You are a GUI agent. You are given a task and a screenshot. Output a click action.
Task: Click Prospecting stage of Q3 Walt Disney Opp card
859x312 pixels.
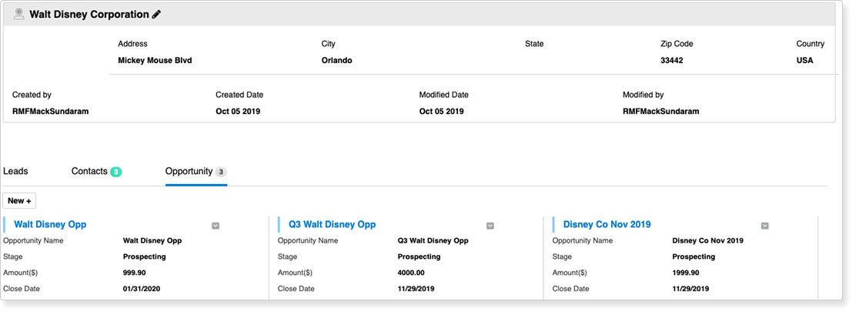click(x=419, y=257)
